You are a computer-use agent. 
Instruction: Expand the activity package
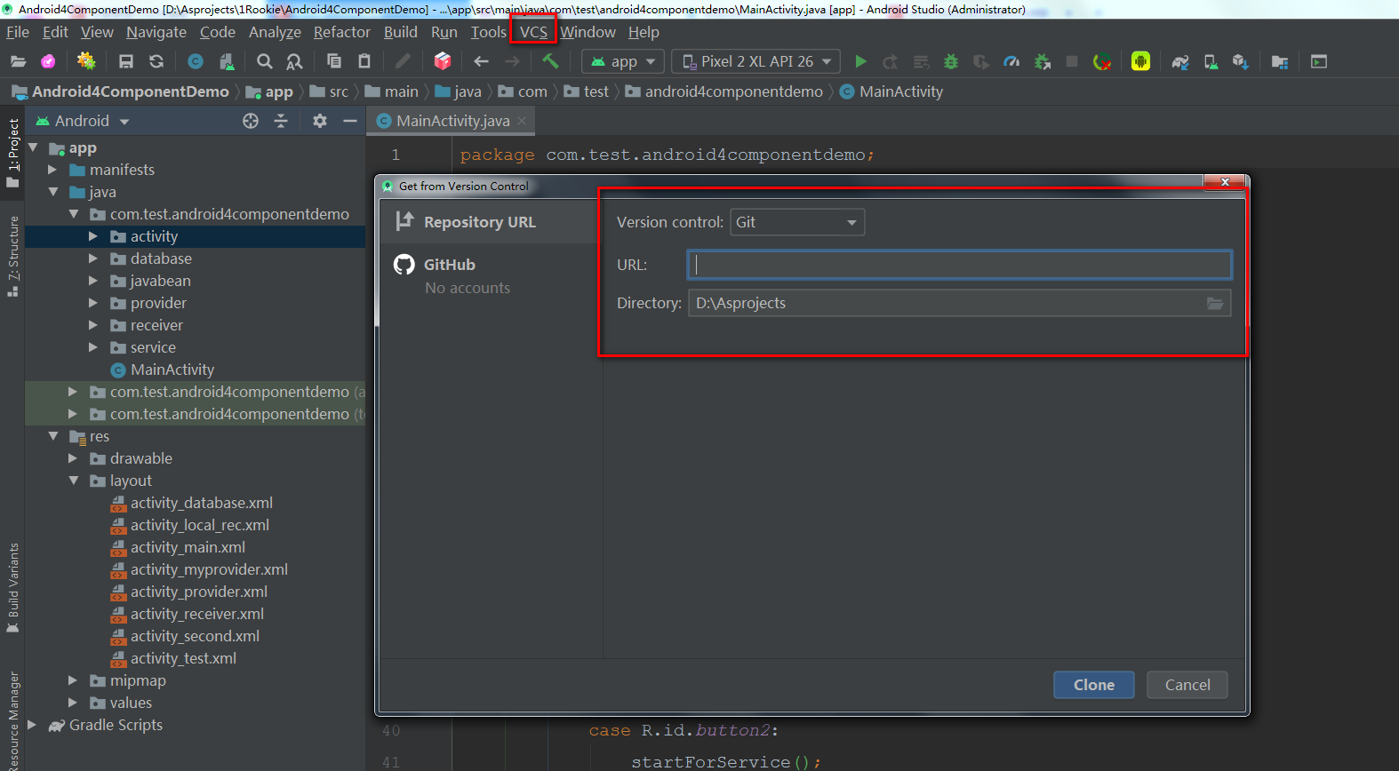tap(93, 236)
